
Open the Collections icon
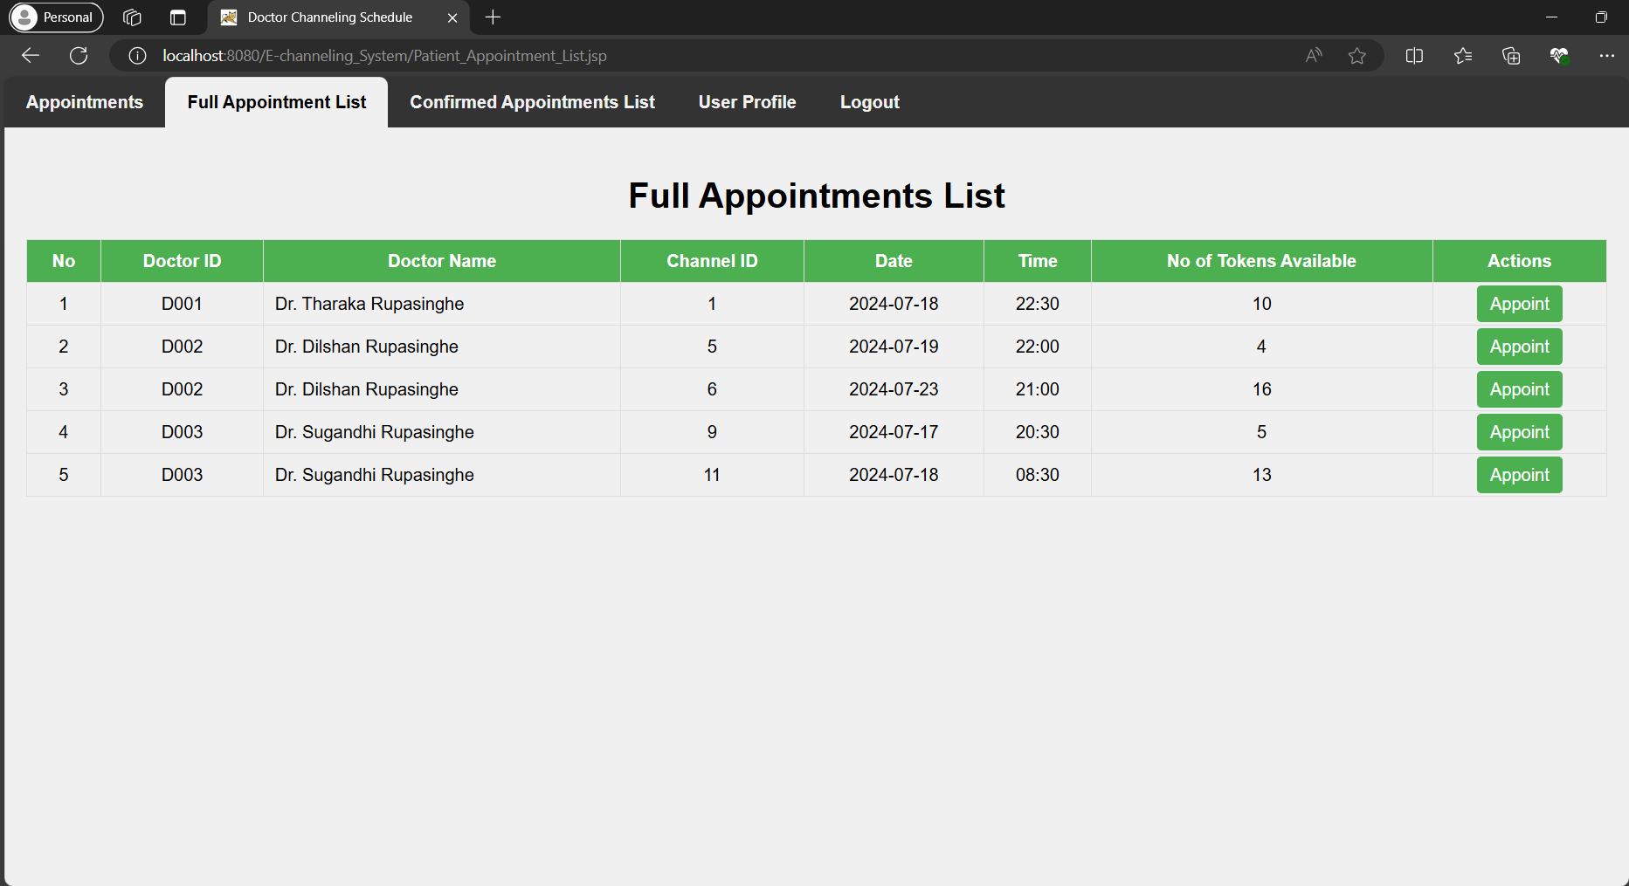click(1511, 56)
